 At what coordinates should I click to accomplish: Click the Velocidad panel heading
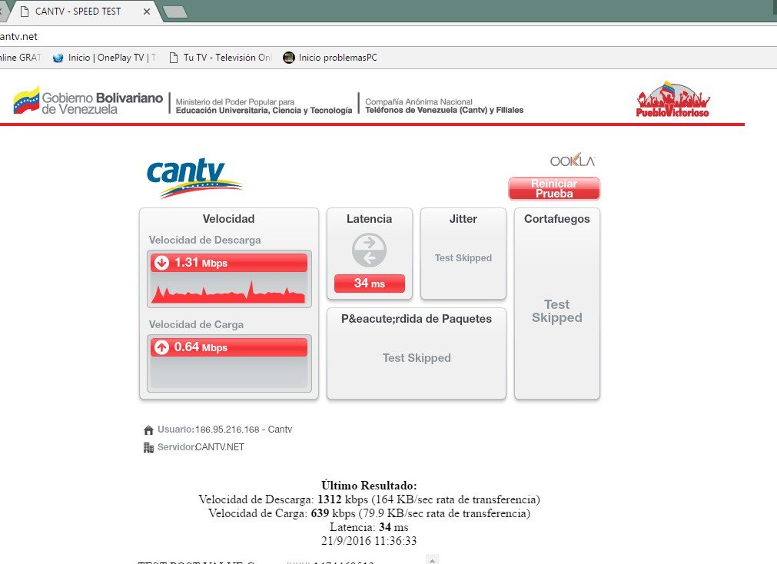pos(228,219)
